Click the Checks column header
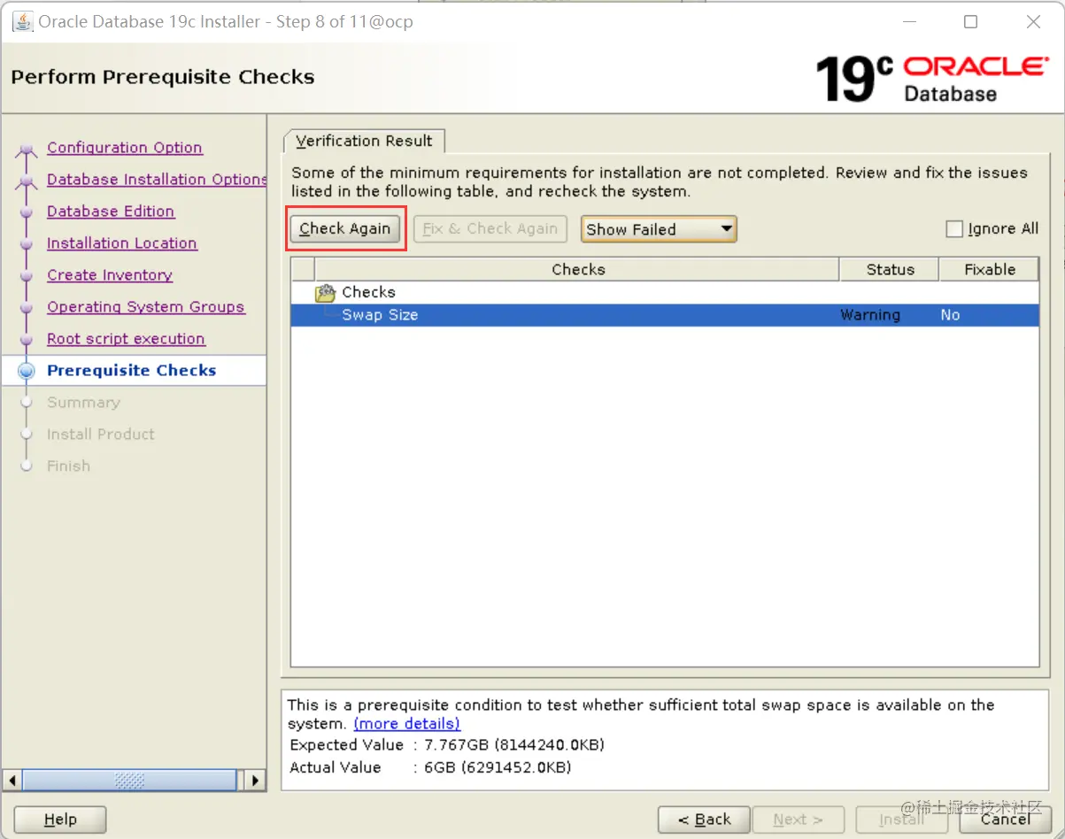This screenshot has height=839, width=1065. coord(577,269)
